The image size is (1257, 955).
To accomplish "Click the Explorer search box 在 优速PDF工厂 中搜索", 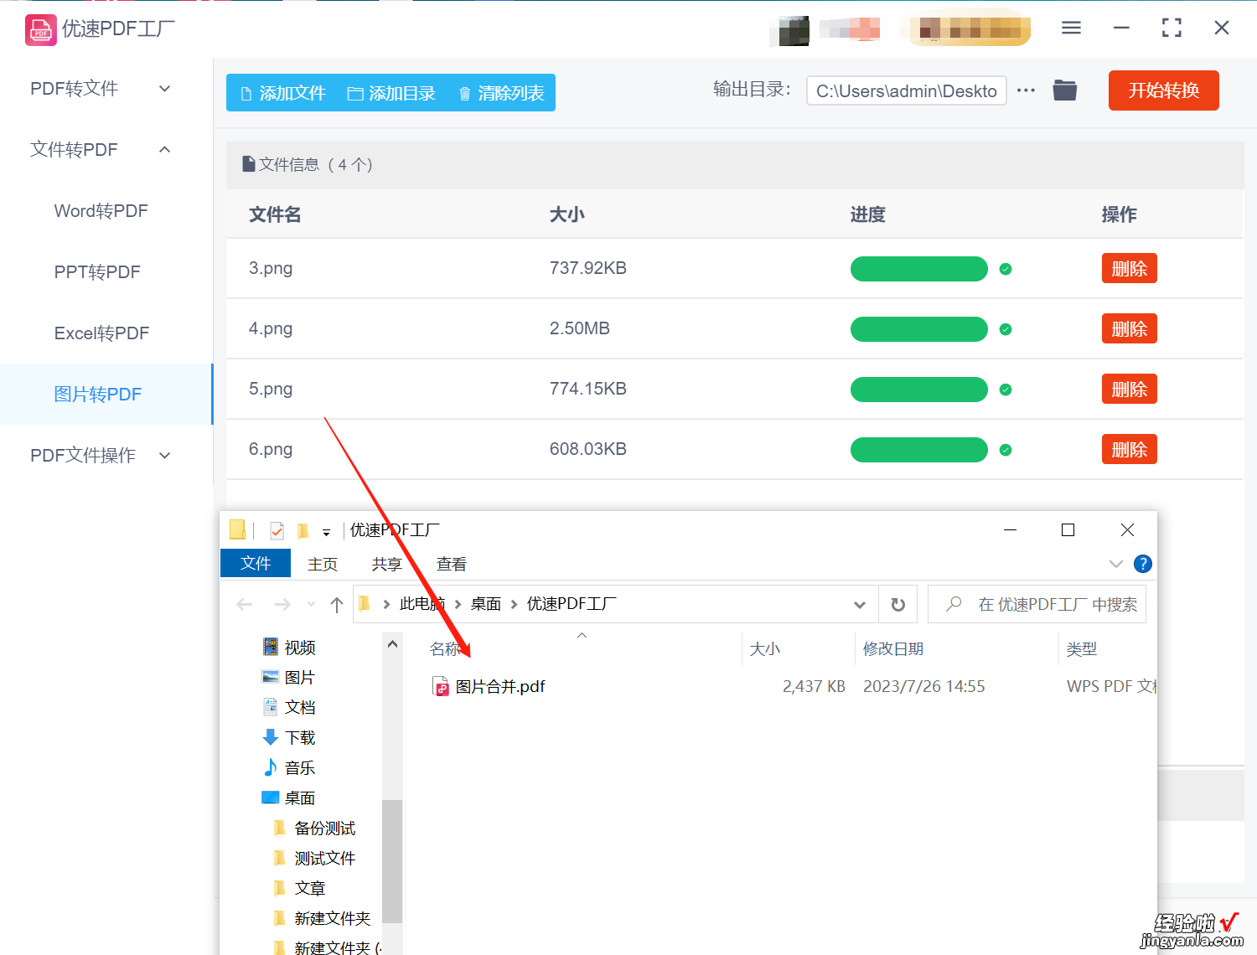I will click(1037, 604).
